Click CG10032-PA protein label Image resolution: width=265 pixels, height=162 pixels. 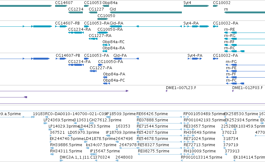[225, 56]
